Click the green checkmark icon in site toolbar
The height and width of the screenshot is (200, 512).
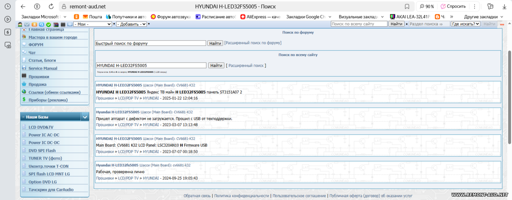click(48, 24)
